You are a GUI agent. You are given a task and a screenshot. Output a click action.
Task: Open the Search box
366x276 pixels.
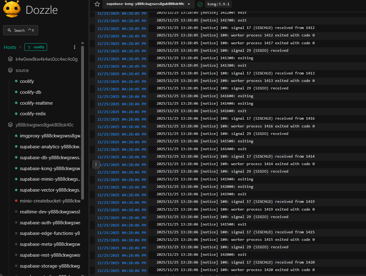pyautogui.click(x=21, y=30)
